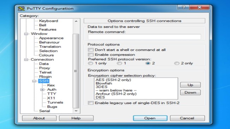The height and width of the screenshot is (129, 230).
Task: Open the Behaviour category
Action: tap(49, 42)
